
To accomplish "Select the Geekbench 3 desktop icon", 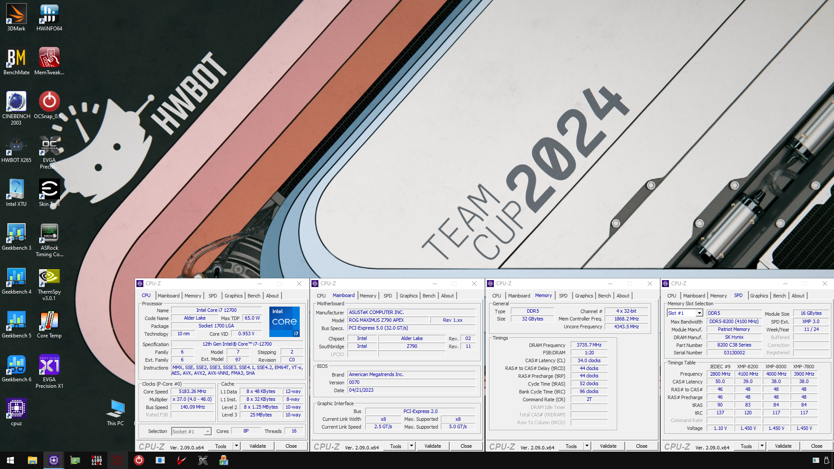I will [x=16, y=237].
